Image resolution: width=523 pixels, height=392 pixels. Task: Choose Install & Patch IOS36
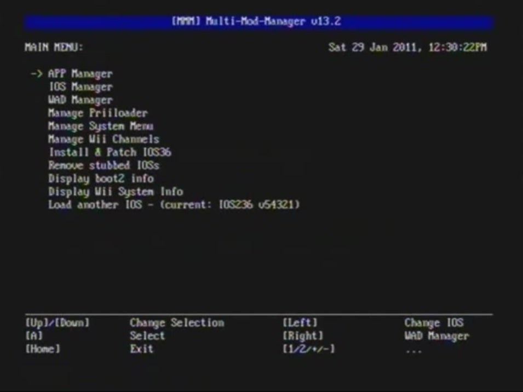(110, 152)
